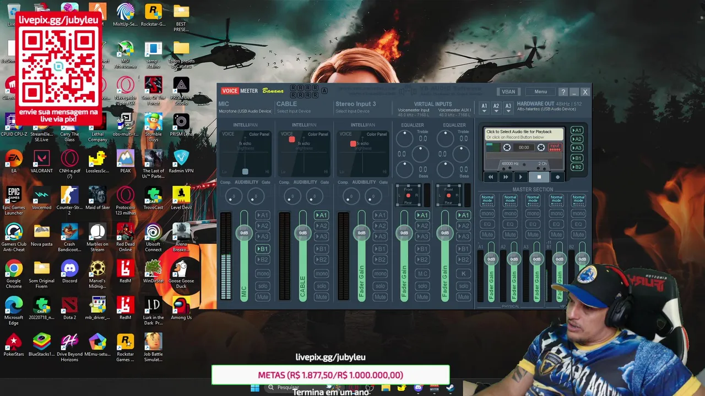
Task: Open the PRISM Lens desktop icon
Action: coord(181,124)
